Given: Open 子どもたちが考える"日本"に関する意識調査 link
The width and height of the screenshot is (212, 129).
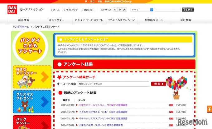Looking at the screenshot, I should 103,112.
